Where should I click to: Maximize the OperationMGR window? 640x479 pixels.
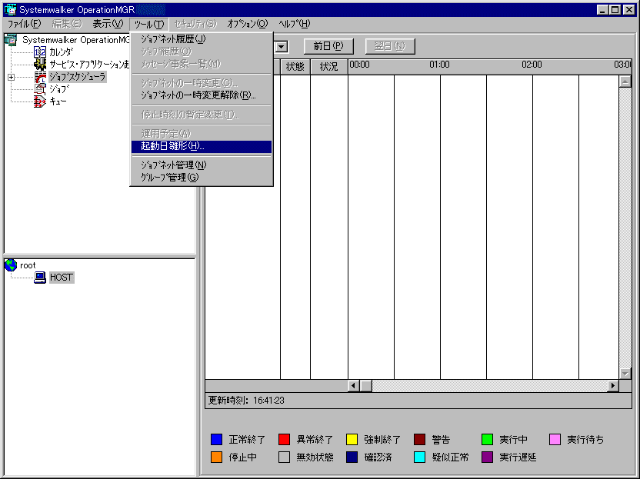615,10
